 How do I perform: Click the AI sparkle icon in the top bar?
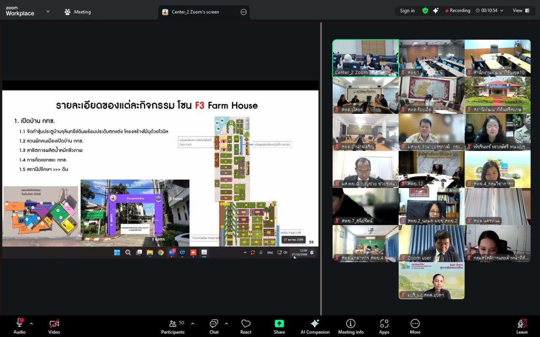(436, 11)
